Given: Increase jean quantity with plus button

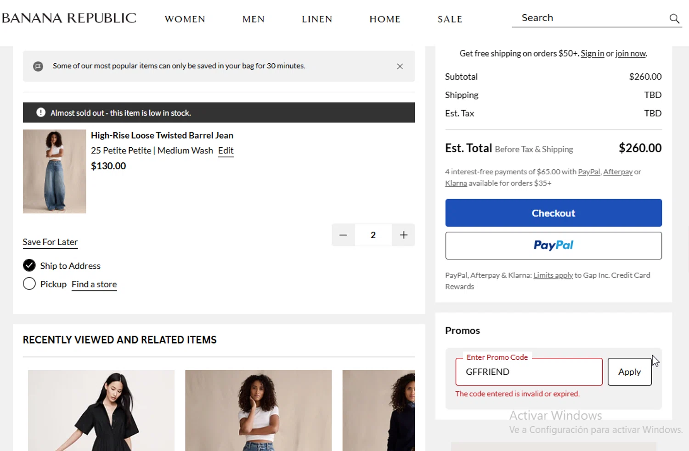Looking at the screenshot, I should (x=403, y=235).
